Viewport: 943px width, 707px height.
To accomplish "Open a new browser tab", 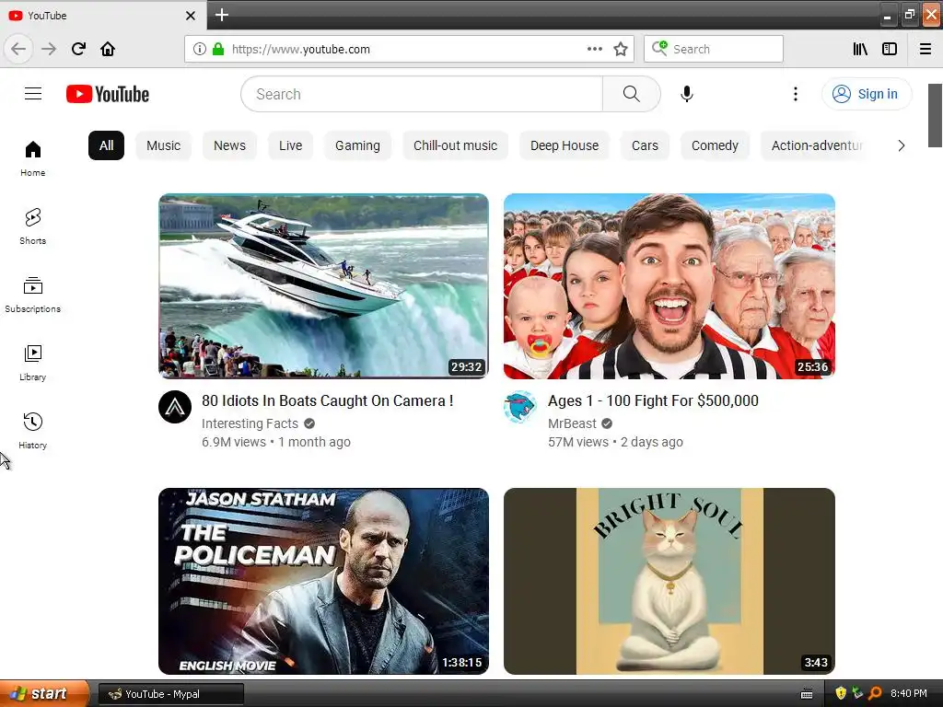I will point(221,15).
